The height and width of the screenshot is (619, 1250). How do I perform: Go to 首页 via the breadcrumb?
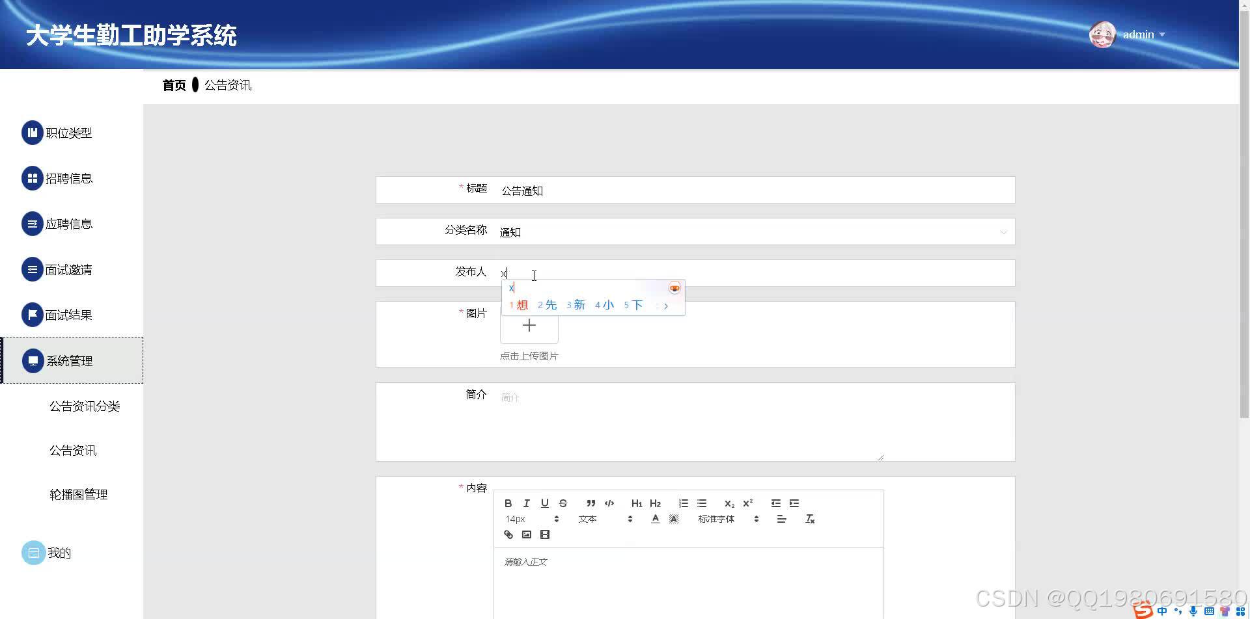(x=173, y=85)
